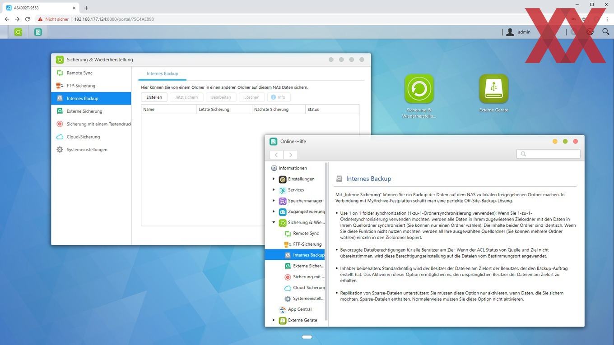Sort by the Status column header
614x345 pixels.
[x=332, y=109]
